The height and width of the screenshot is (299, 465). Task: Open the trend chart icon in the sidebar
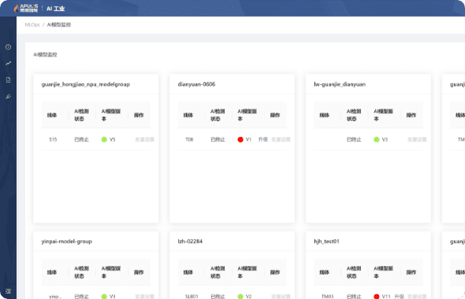pos(9,64)
